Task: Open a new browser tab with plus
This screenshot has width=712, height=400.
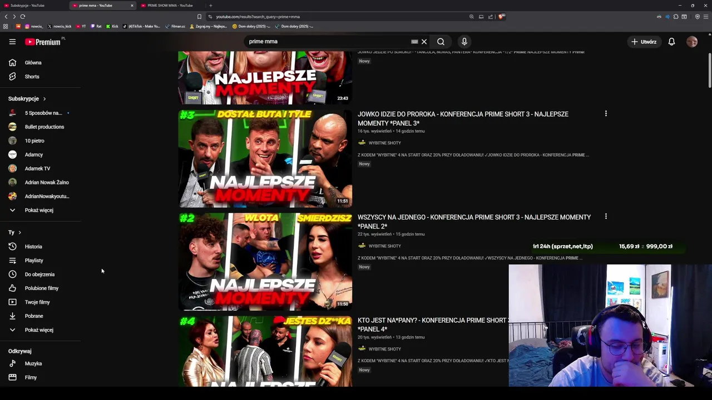Action: tap(210, 6)
